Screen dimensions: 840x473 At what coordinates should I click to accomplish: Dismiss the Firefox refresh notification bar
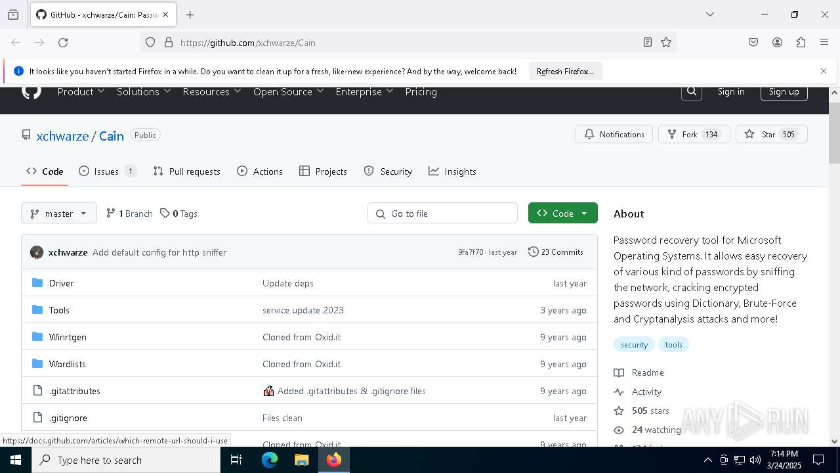824,71
